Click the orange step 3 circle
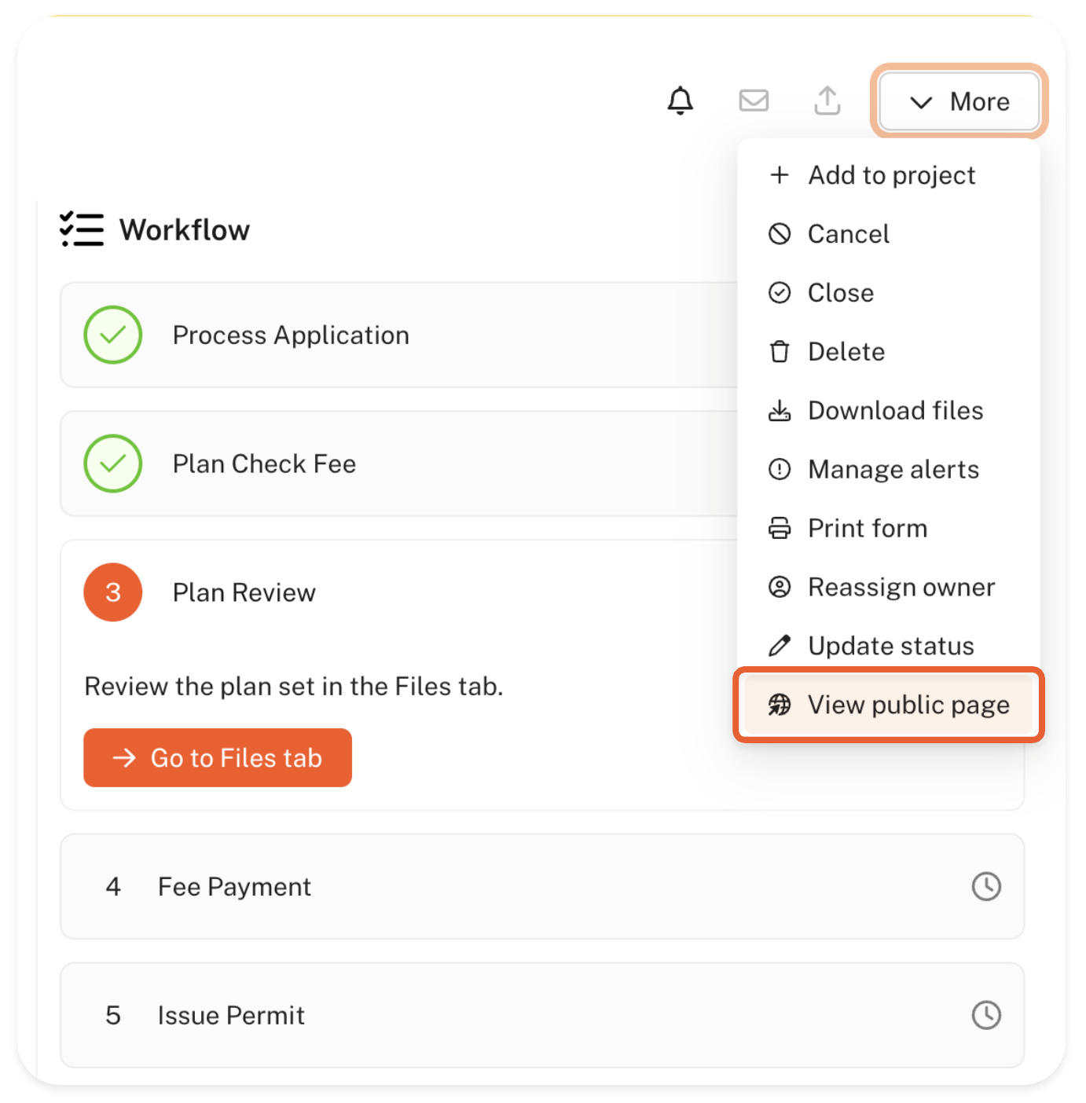The height and width of the screenshot is (1103, 1086). point(113,592)
